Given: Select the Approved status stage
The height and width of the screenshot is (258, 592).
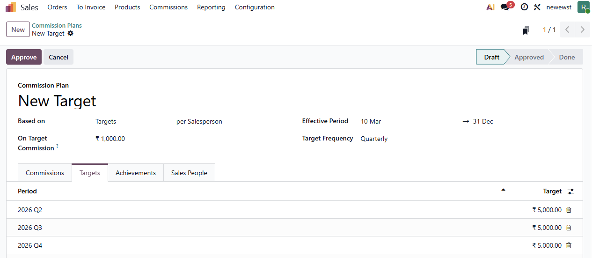Looking at the screenshot, I should pos(529,57).
